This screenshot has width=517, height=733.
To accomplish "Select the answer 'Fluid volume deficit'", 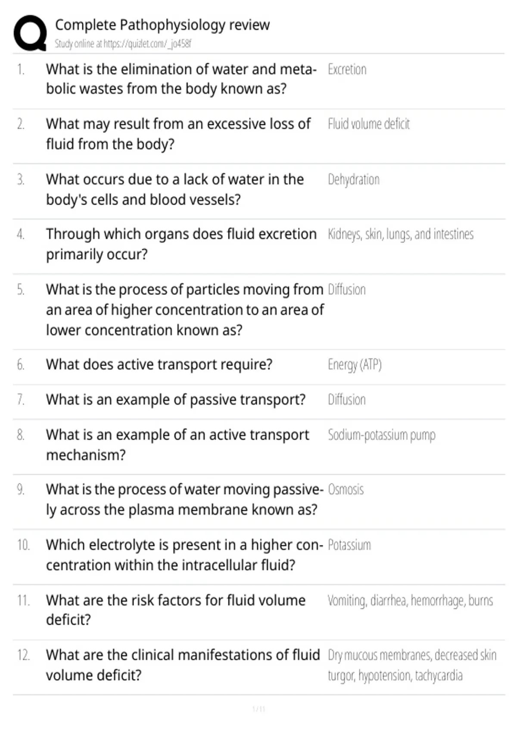I will [x=368, y=124].
